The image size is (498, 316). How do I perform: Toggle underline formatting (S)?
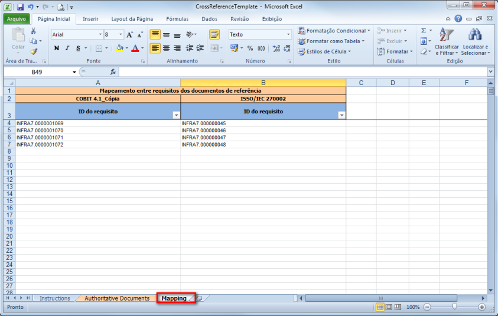(78, 48)
